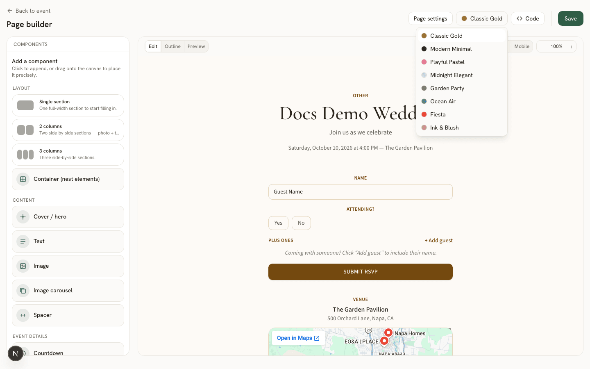The image size is (590, 369).
Task: Add a Spacer component
Action: (x=68, y=315)
